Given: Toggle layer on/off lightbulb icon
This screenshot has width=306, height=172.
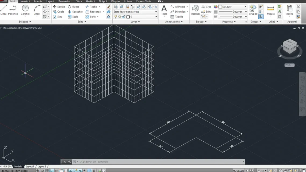Looking at the screenshot, I should coord(116,17).
